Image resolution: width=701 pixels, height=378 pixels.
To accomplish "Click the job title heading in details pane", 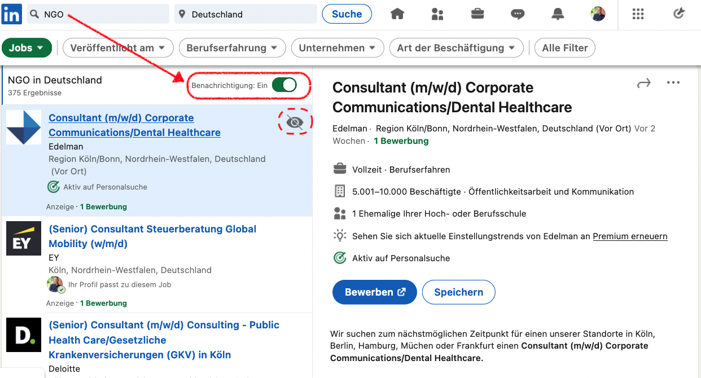I will [452, 98].
